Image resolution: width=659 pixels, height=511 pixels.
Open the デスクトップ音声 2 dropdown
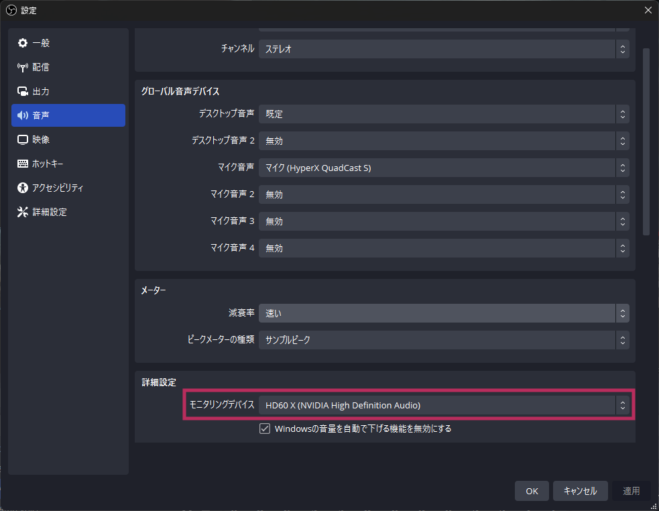point(443,141)
